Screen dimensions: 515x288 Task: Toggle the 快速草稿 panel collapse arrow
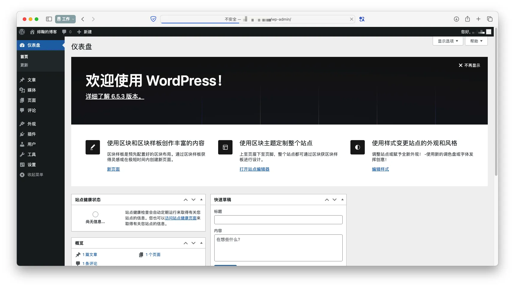click(342, 200)
